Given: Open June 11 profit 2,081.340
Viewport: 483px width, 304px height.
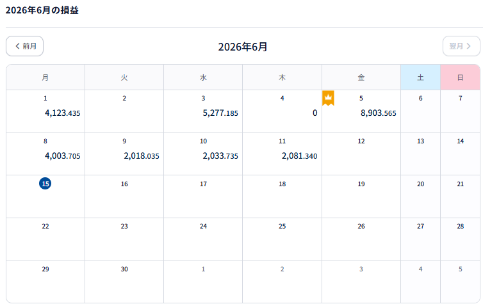Looking at the screenshot, I should pos(282,154).
